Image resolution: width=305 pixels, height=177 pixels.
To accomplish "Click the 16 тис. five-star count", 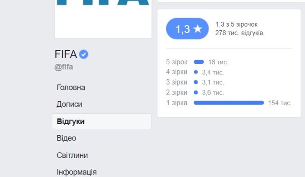I will tap(218, 63).
